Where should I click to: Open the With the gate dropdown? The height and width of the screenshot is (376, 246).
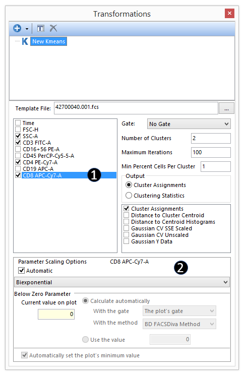pos(179,311)
